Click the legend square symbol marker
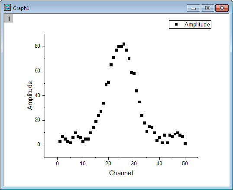 (176, 24)
